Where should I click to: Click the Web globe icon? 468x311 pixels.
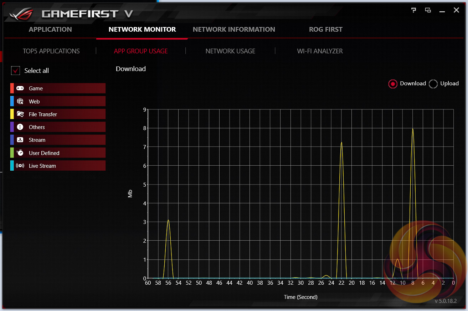(20, 101)
